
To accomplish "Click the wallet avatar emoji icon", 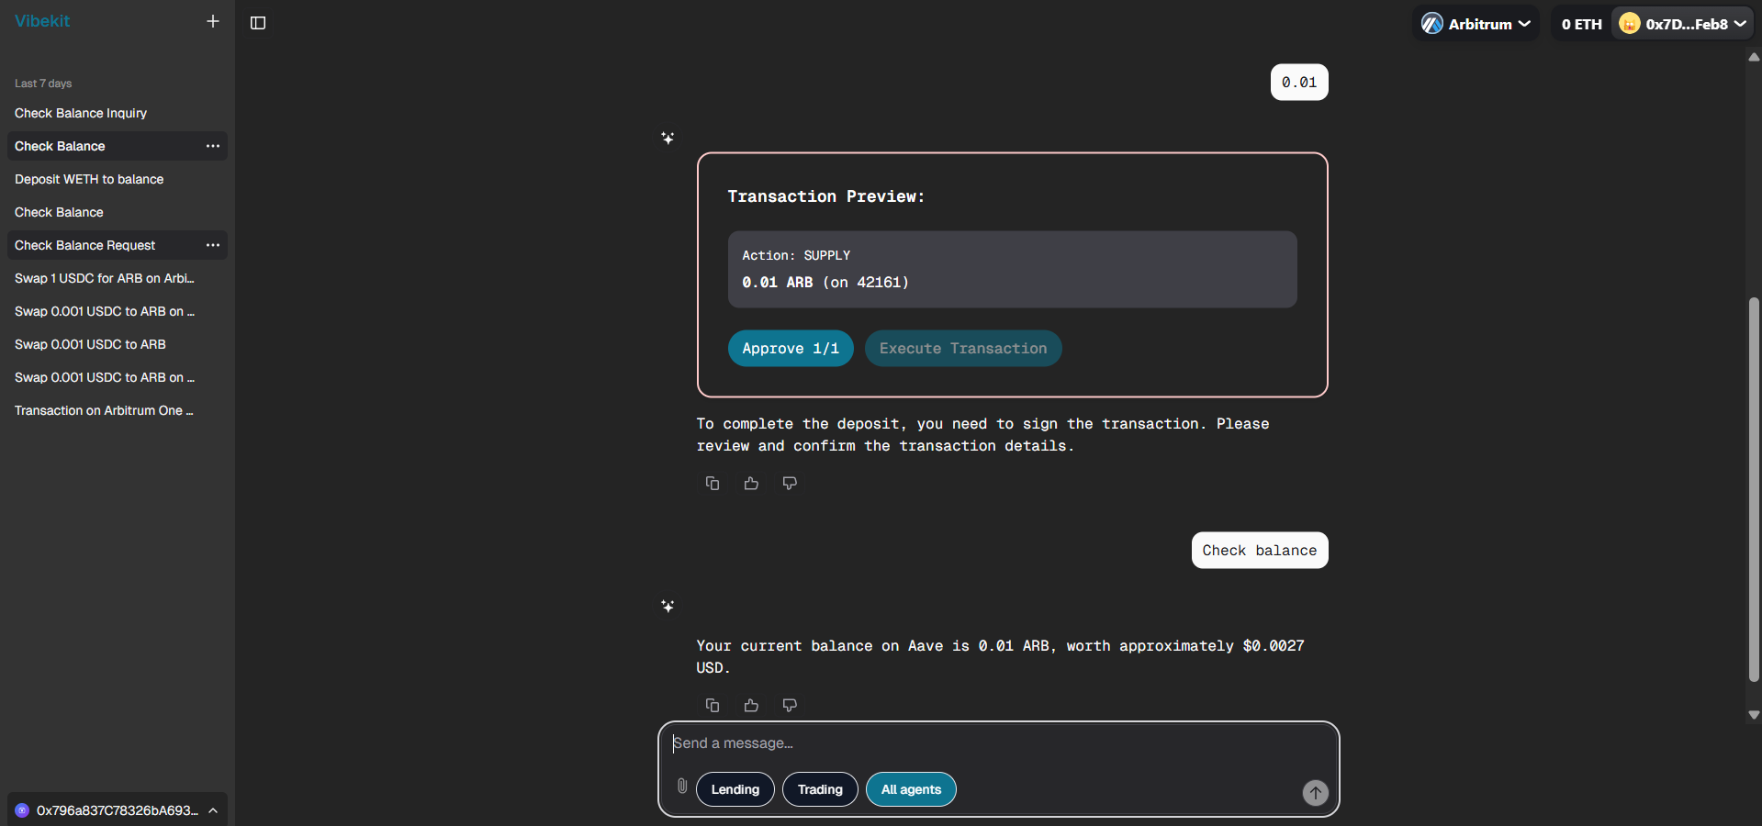I will click(x=1630, y=24).
